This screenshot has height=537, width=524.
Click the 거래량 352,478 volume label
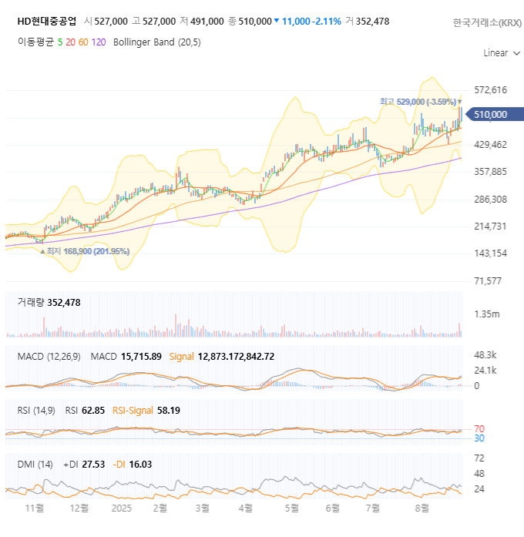coord(49,303)
